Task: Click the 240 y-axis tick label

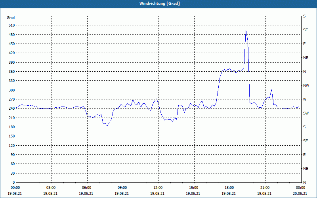Action: [12, 109]
